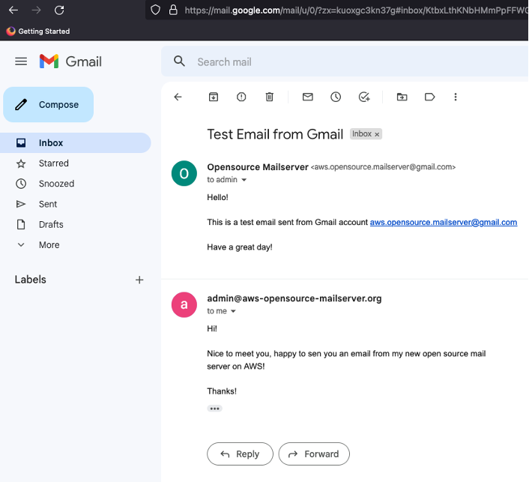The width and height of the screenshot is (529, 482).
Task: Click sender admin@aws-opensource-mailserver.org
Action: click(294, 298)
